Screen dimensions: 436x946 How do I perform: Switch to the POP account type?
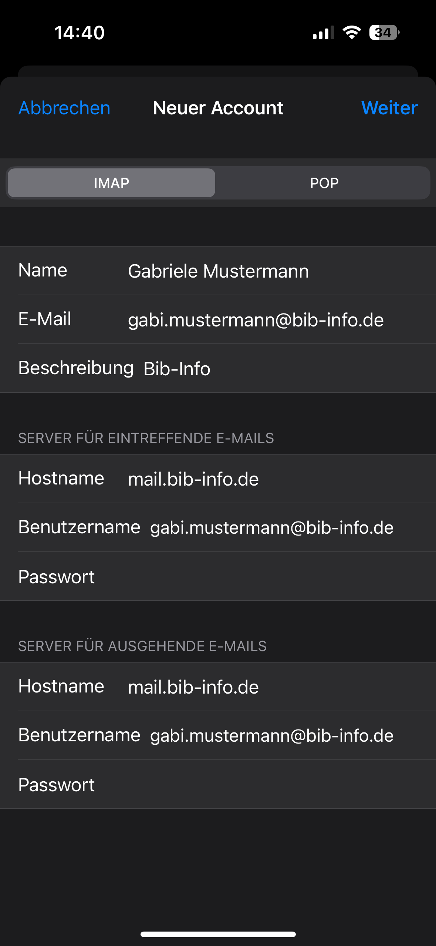click(x=324, y=183)
